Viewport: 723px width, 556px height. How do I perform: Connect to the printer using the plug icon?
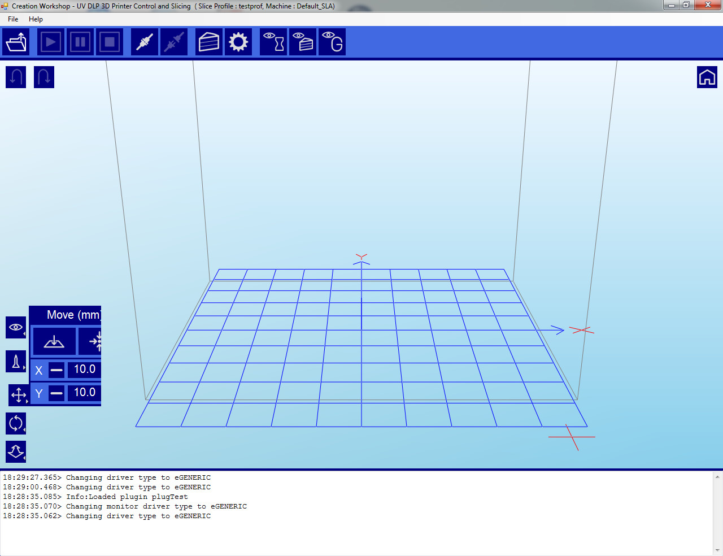pyautogui.click(x=145, y=42)
